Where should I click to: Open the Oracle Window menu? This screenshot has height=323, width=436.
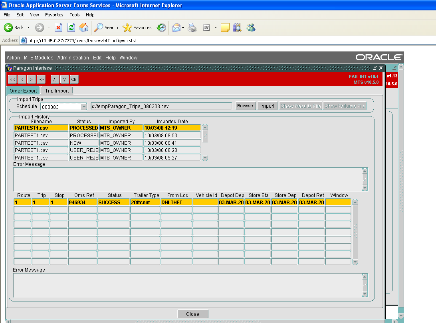click(129, 58)
